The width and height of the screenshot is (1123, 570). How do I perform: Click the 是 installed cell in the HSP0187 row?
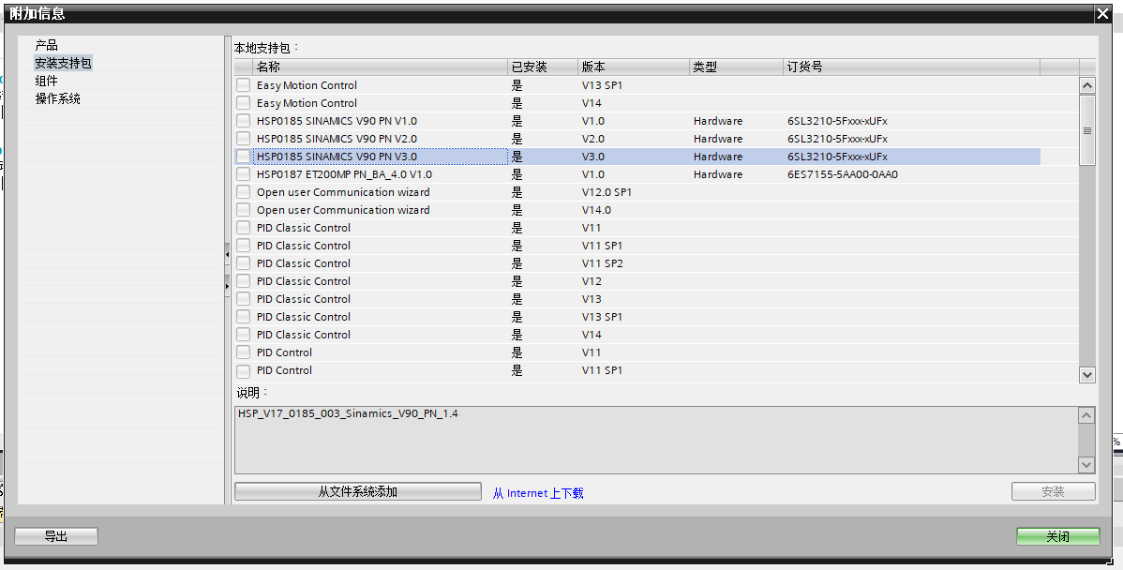pos(517,174)
